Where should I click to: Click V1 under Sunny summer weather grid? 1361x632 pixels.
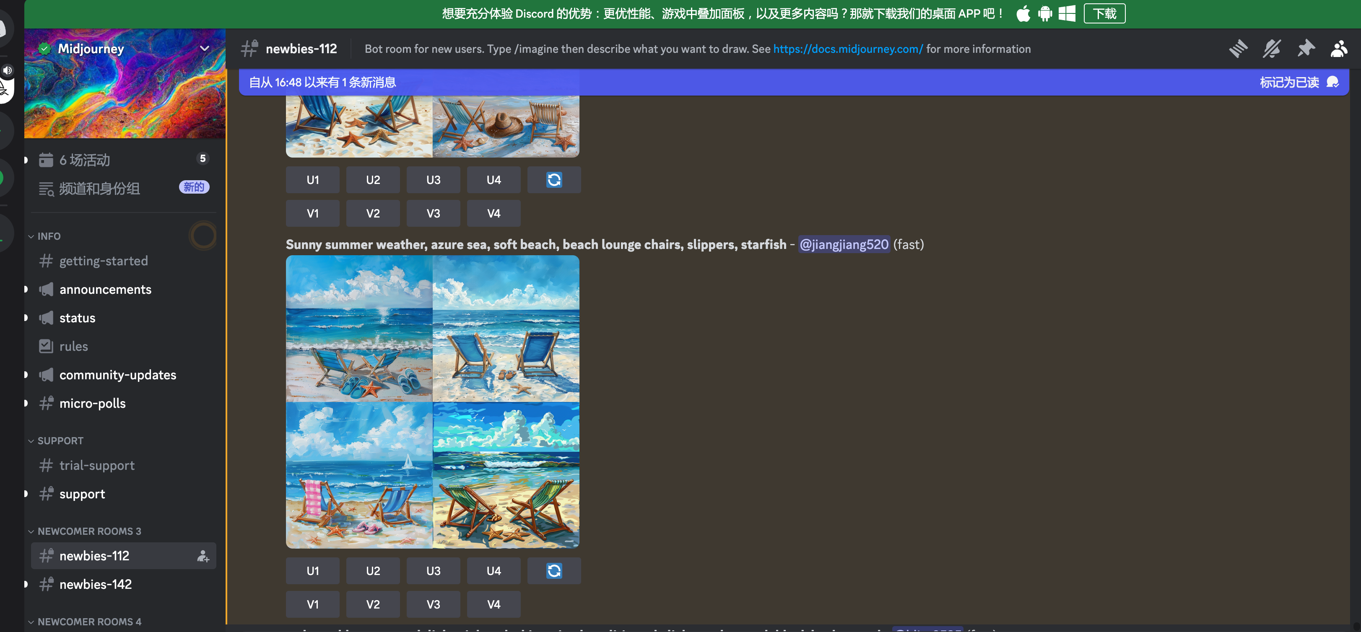click(x=313, y=604)
